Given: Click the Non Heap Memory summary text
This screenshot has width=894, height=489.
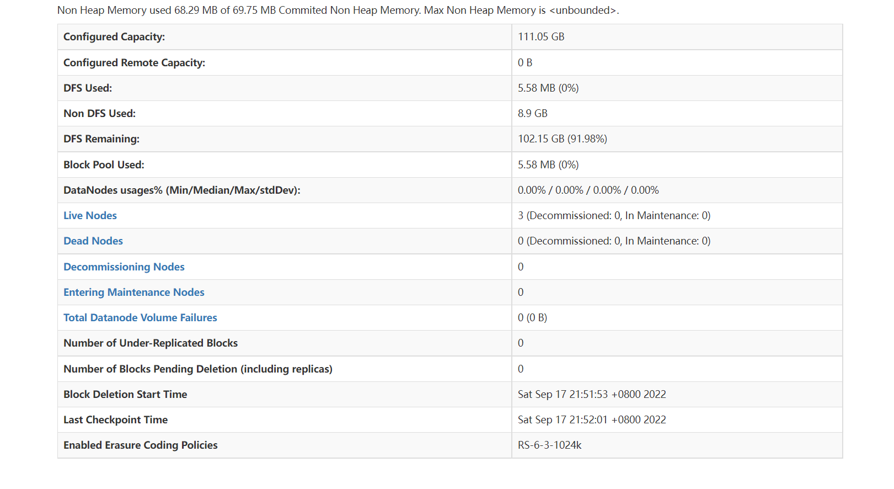Looking at the screenshot, I should pos(338,10).
